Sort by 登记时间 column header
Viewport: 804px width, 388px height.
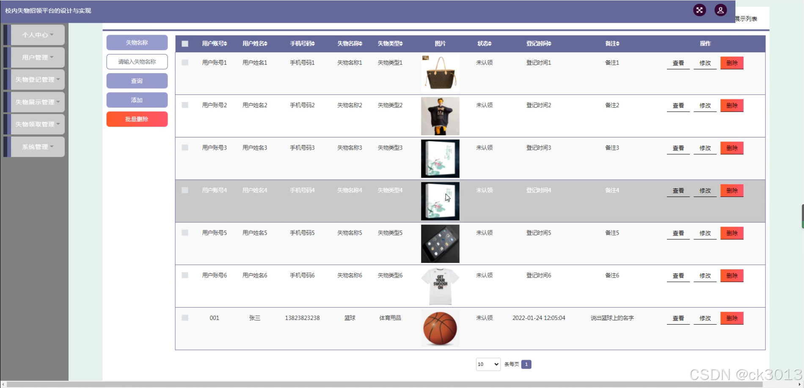539,44
